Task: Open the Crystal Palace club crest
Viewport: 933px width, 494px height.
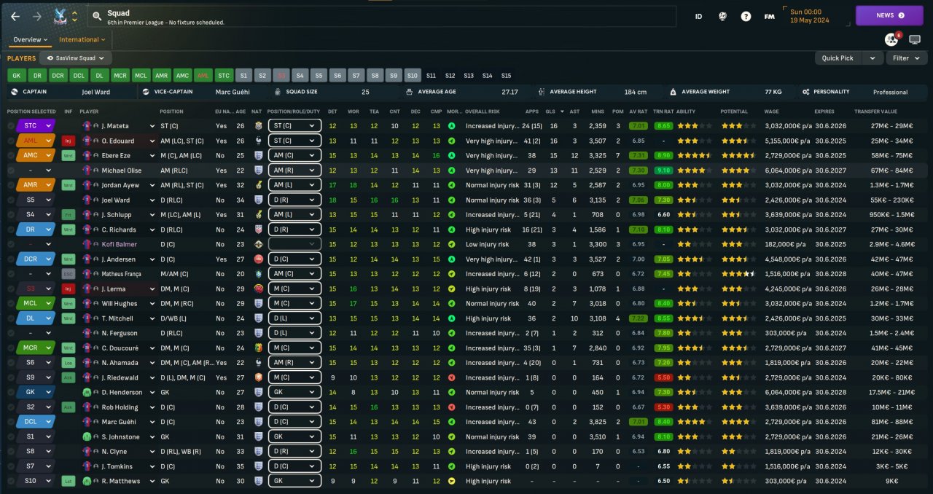Action: (x=60, y=16)
